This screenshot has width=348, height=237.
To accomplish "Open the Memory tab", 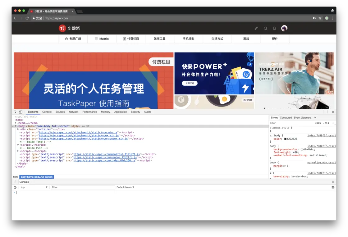I will (105, 112).
